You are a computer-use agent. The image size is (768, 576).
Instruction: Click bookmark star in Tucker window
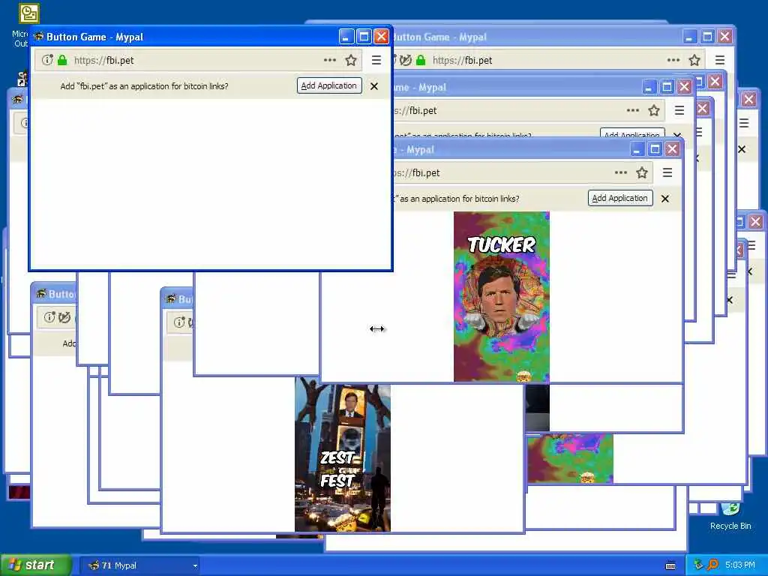coord(642,172)
